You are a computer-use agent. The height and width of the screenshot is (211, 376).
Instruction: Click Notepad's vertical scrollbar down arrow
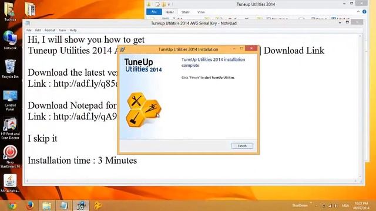coord(360,176)
